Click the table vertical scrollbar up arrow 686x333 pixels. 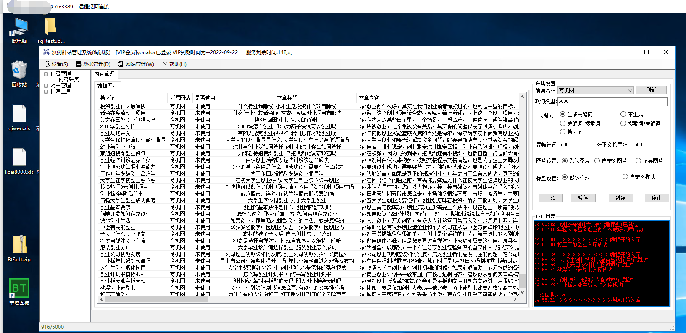523,97
